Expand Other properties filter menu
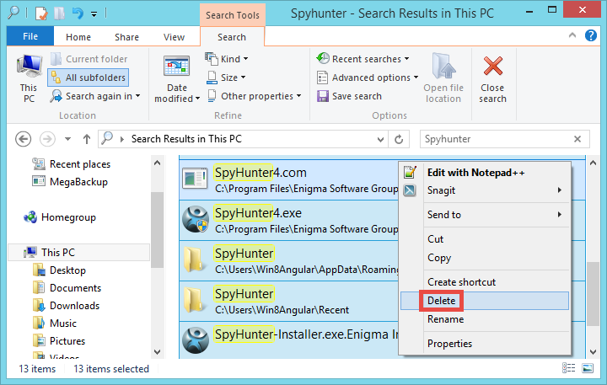This screenshot has height=385, width=607. pos(254,96)
